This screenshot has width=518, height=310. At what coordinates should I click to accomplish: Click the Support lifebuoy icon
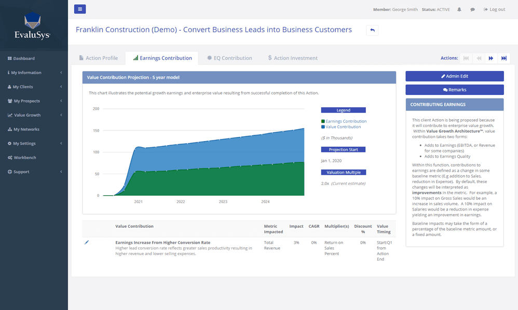(x=9, y=172)
